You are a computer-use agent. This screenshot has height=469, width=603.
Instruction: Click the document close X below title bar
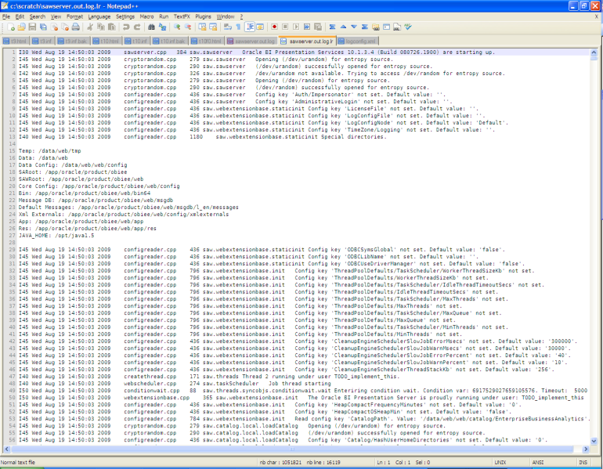(598, 16)
